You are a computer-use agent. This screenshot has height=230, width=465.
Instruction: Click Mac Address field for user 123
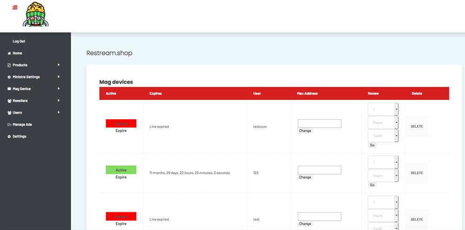[319, 170]
